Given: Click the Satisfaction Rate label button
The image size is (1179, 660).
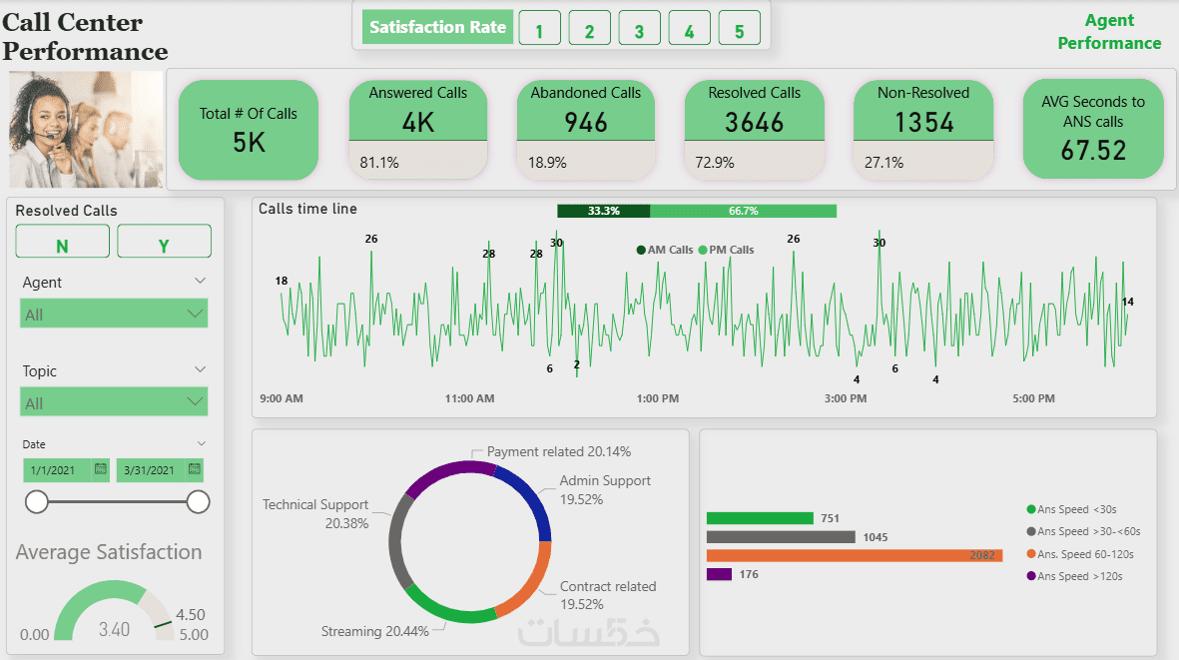Looking at the screenshot, I should pos(437,27).
